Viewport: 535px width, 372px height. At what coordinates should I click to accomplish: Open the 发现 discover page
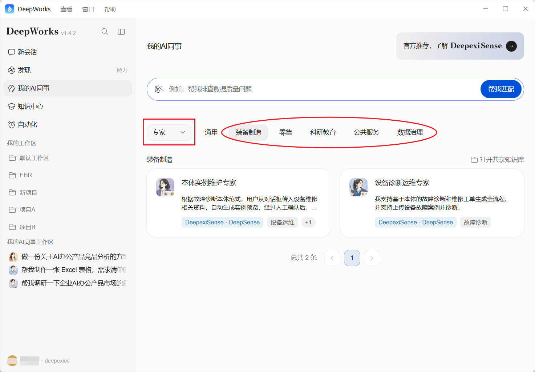pos(68,70)
